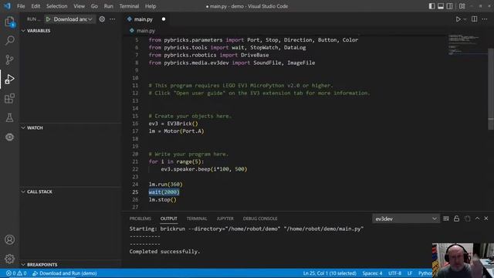Toggle secondary side bar layout icon
This screenshot has width=494, height=278.
click(449, 6)
